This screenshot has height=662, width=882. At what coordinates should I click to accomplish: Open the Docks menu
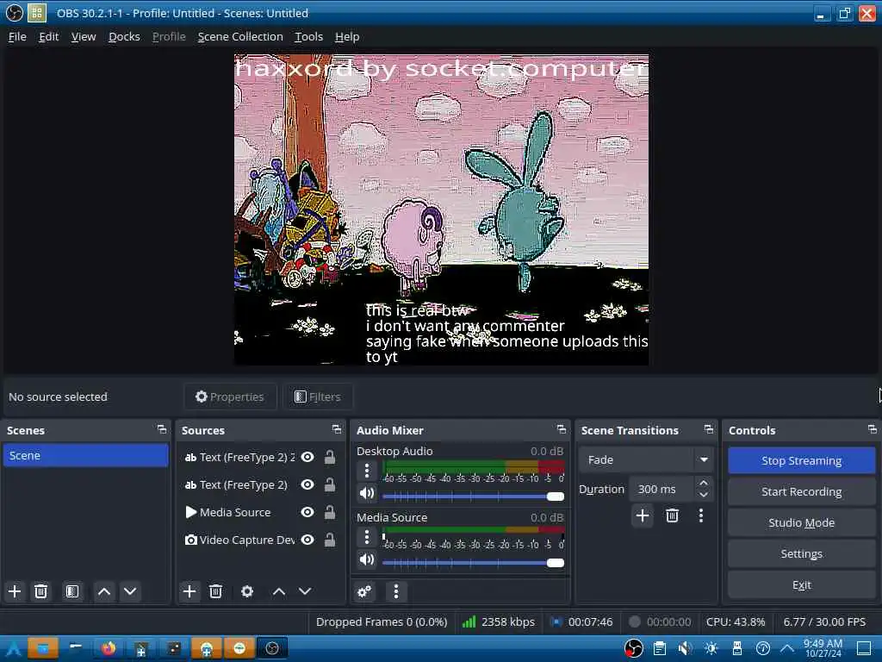pyautogui.click(x=124, y=36)
